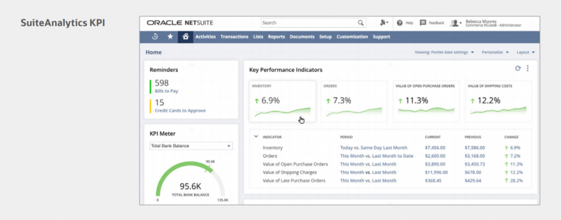The width and height of the screenshot is (561, 220).
Task: Open the Change Role user icon
Action: pyautogui.click(x=384, y=22)
